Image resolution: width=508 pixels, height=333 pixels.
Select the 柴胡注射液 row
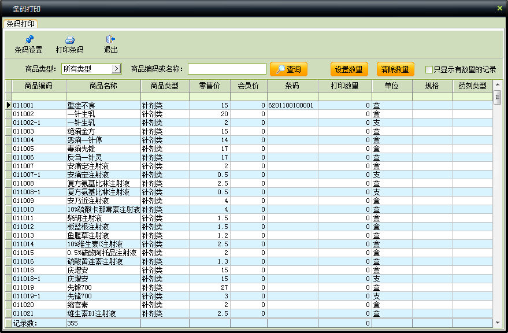pos(249,218)
